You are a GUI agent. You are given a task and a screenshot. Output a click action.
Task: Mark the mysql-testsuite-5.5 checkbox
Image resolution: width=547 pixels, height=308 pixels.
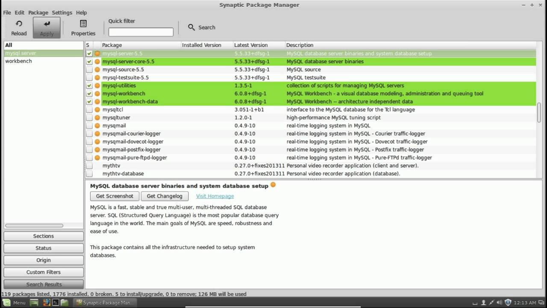pyautogui.click(x=89, y=78)
